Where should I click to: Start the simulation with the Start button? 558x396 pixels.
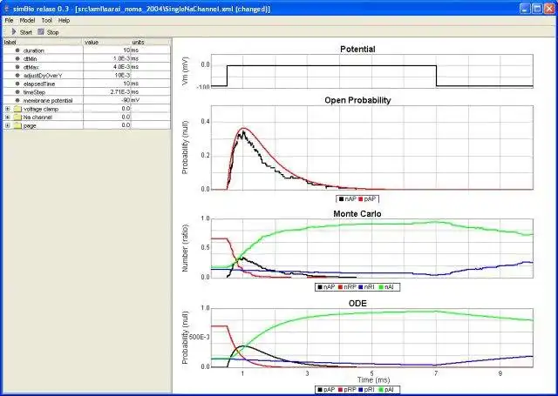[x=22, y=32]
